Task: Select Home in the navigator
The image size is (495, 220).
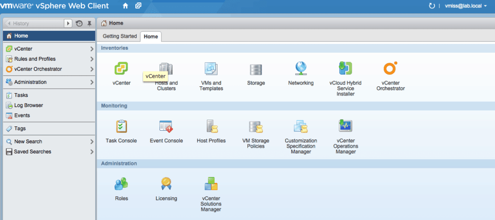Action: pyautogui.click(x=49, y=36)
